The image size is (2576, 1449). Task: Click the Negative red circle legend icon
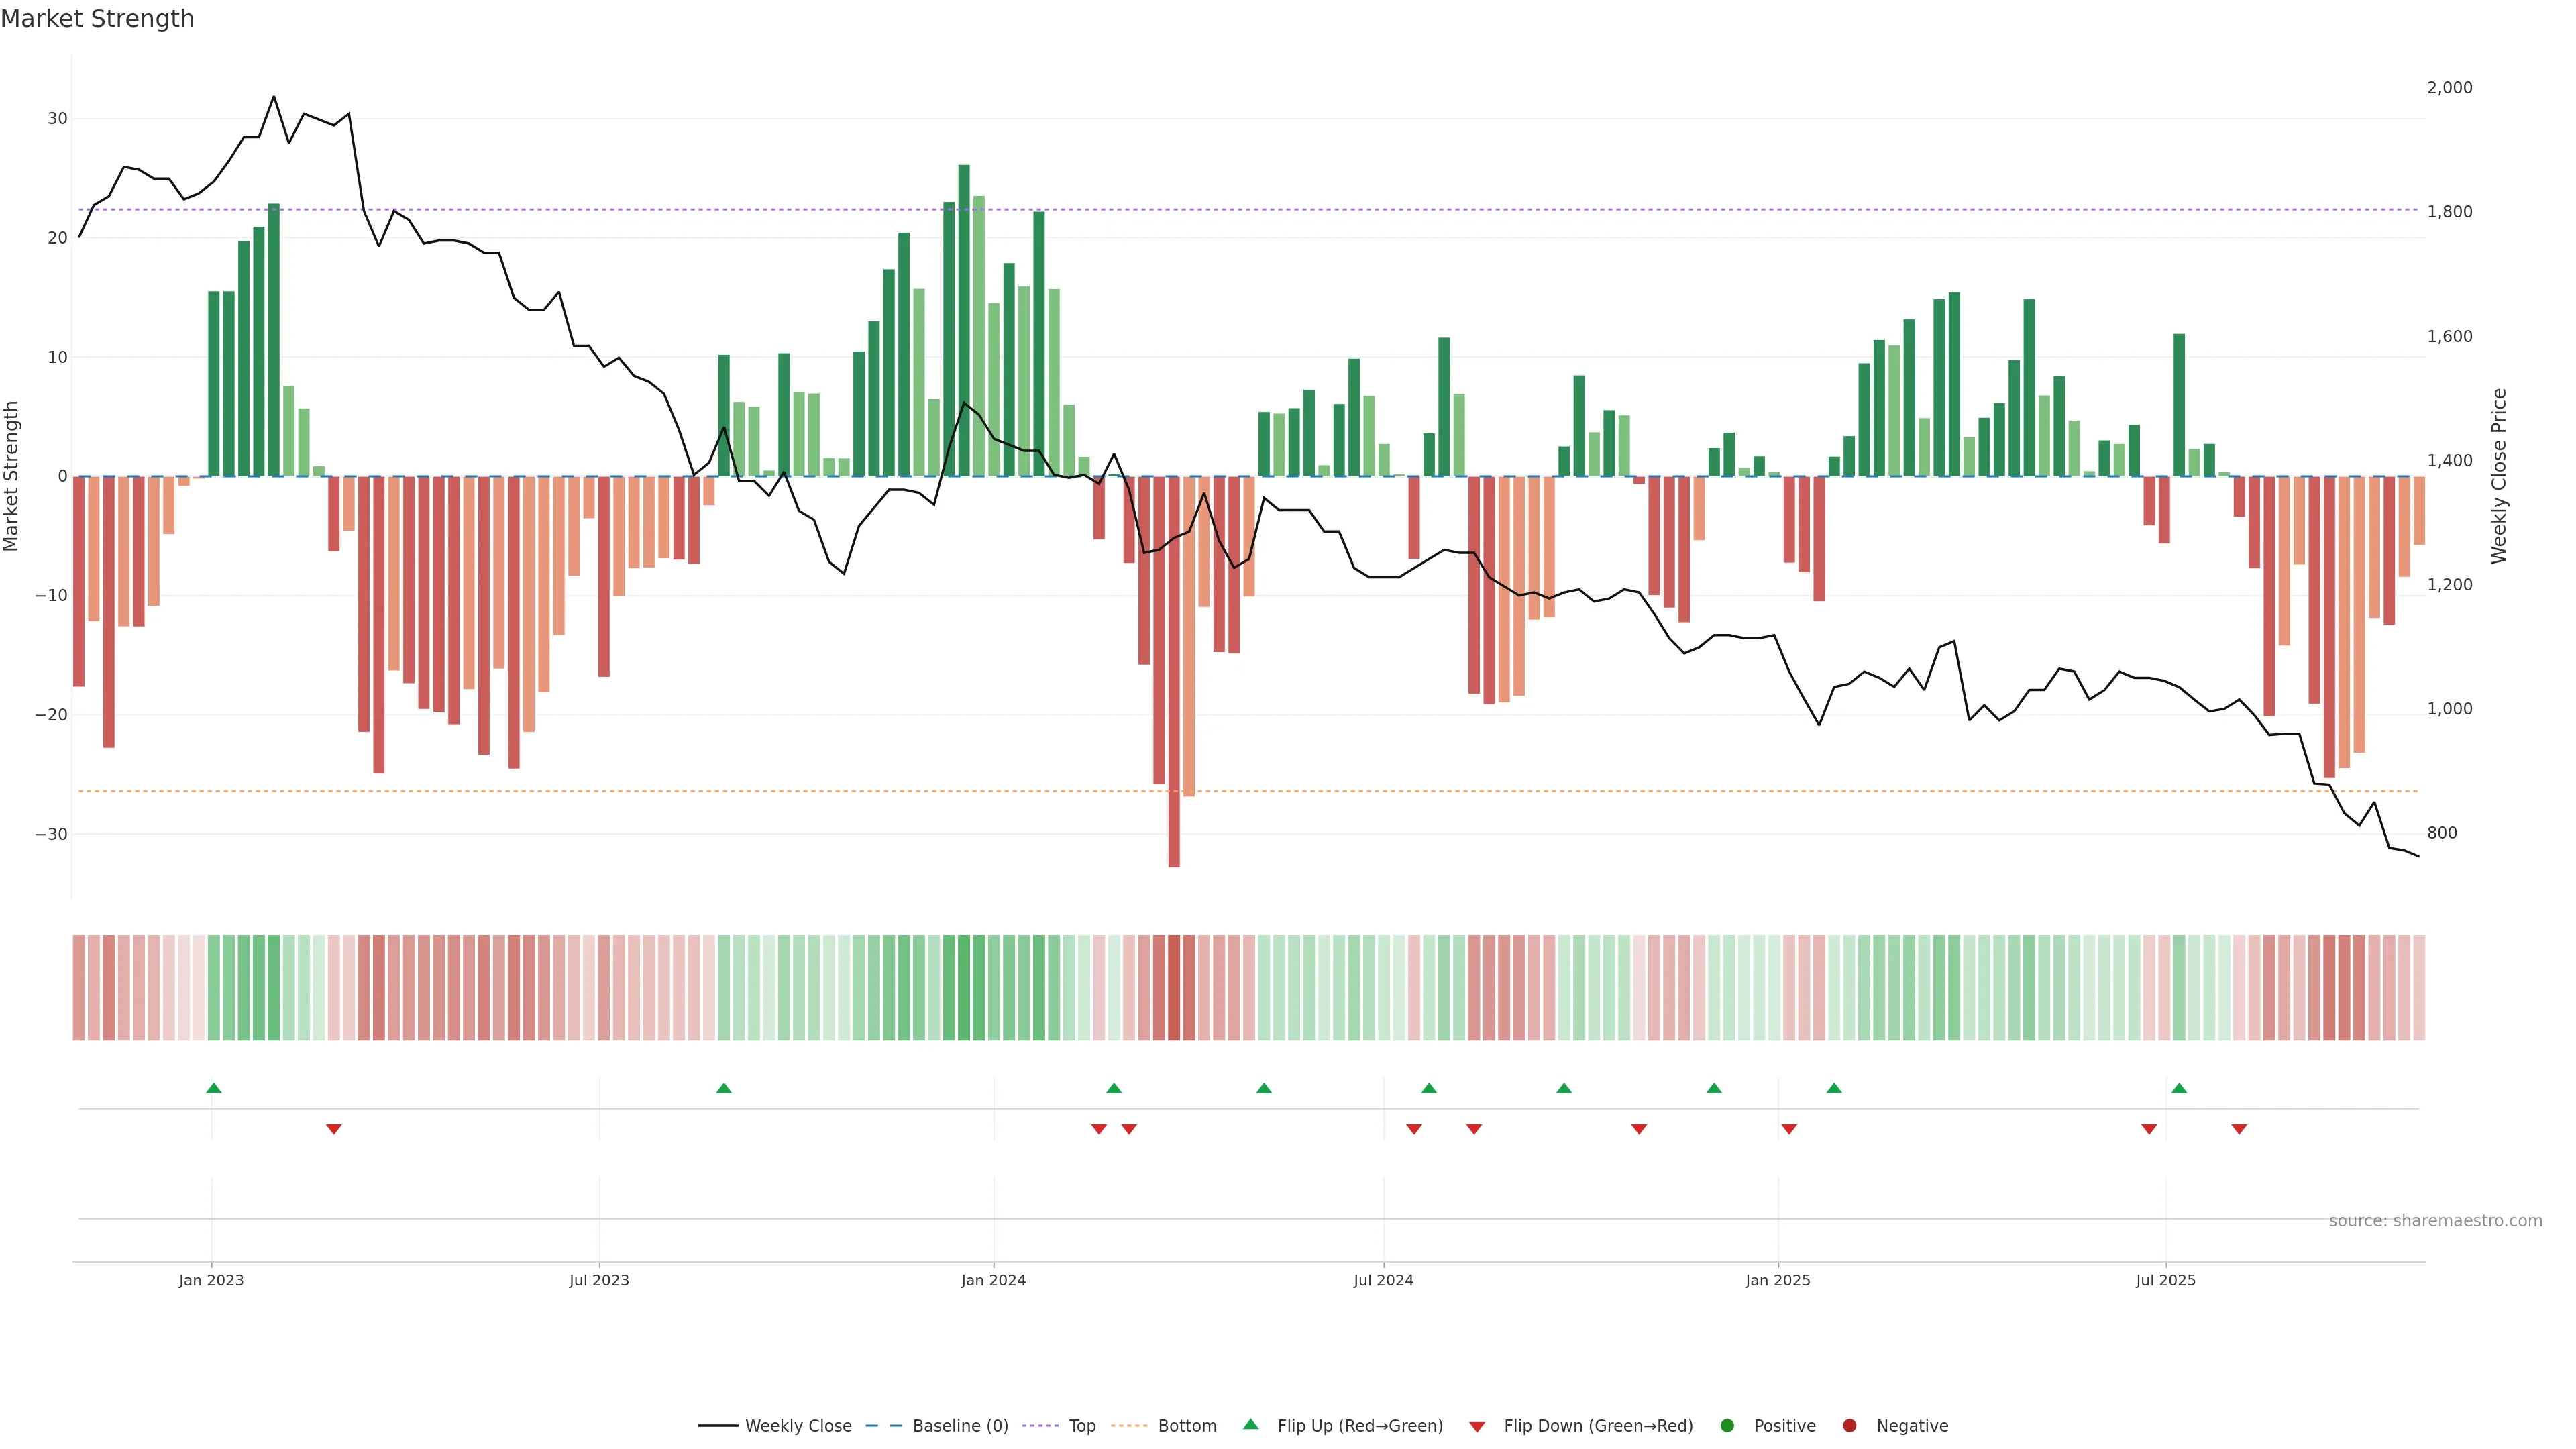[x=1849, y=1426]
